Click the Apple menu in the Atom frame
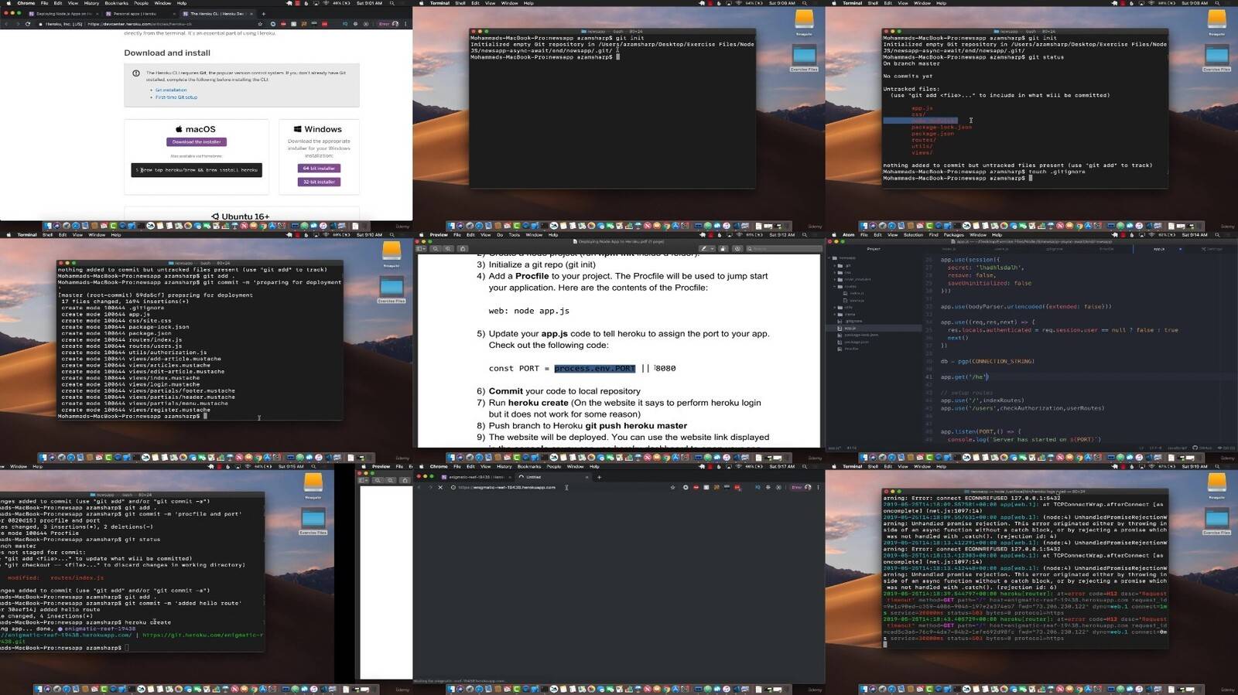 [834, 235]
